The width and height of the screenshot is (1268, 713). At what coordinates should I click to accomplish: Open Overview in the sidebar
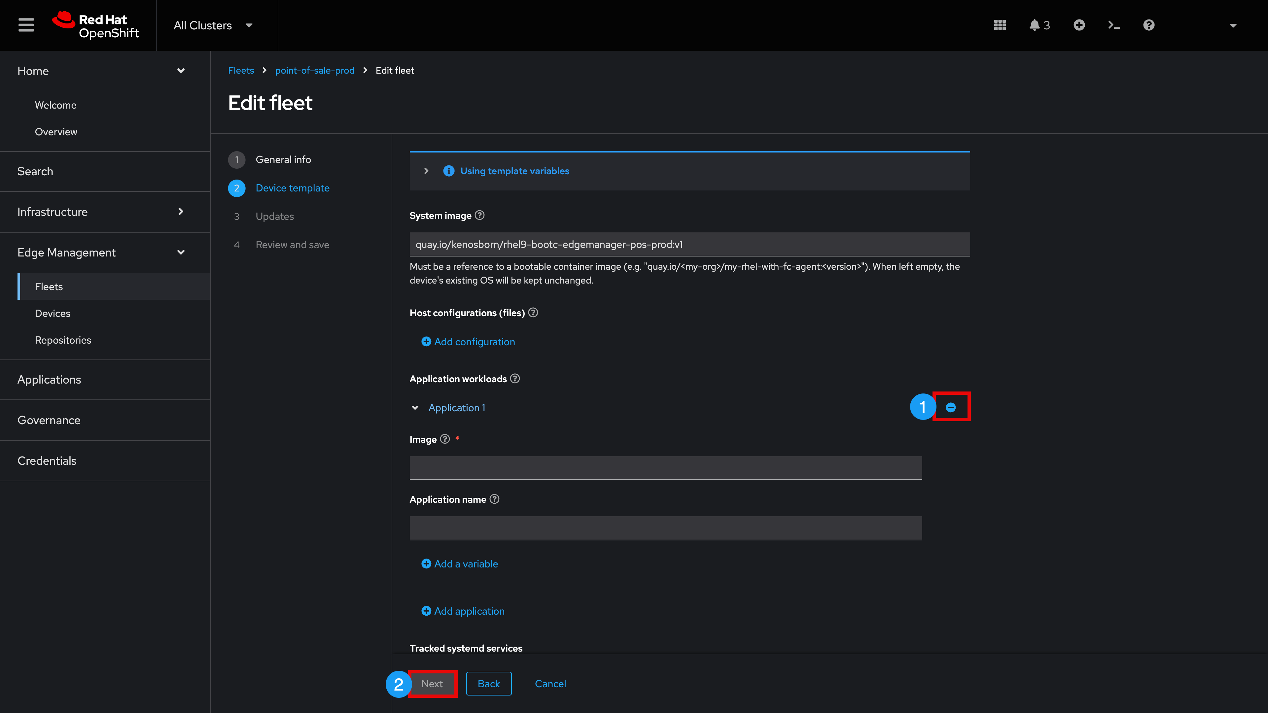tap(56, 132)
